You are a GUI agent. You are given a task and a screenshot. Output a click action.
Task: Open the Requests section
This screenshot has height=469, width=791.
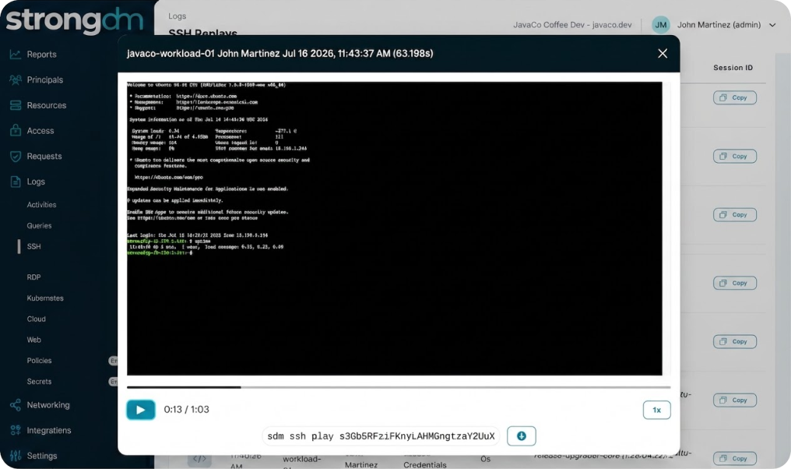tap(44, 156)
